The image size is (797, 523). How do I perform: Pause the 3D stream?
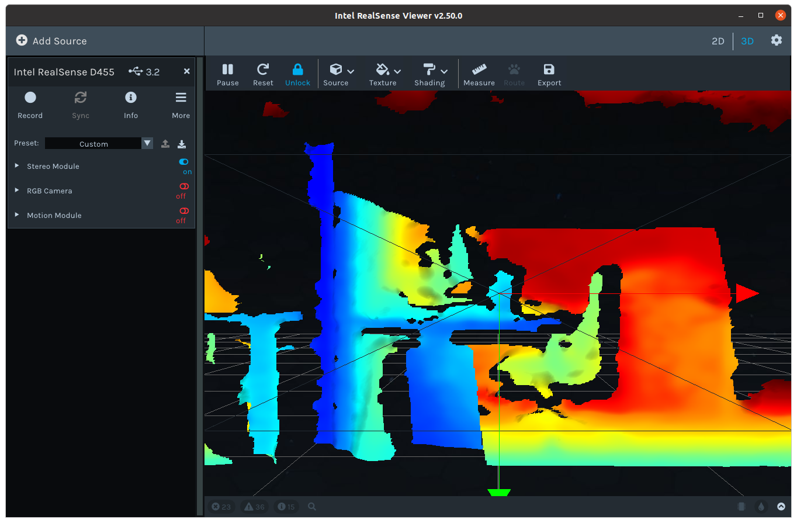(227, 74)
